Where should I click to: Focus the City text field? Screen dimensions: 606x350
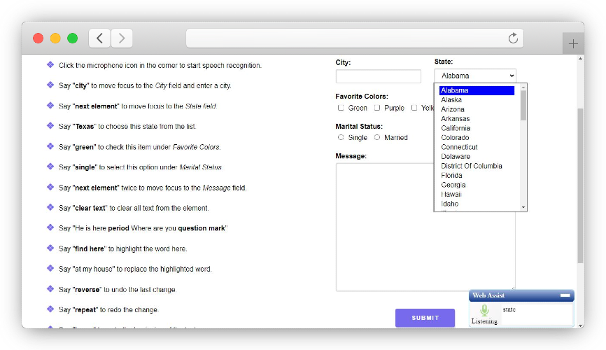tap(379, 76)
